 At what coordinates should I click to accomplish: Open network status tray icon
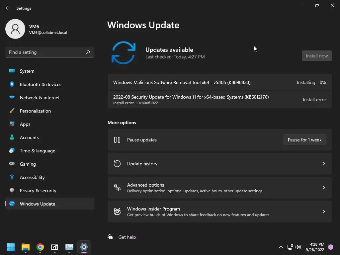290,247
